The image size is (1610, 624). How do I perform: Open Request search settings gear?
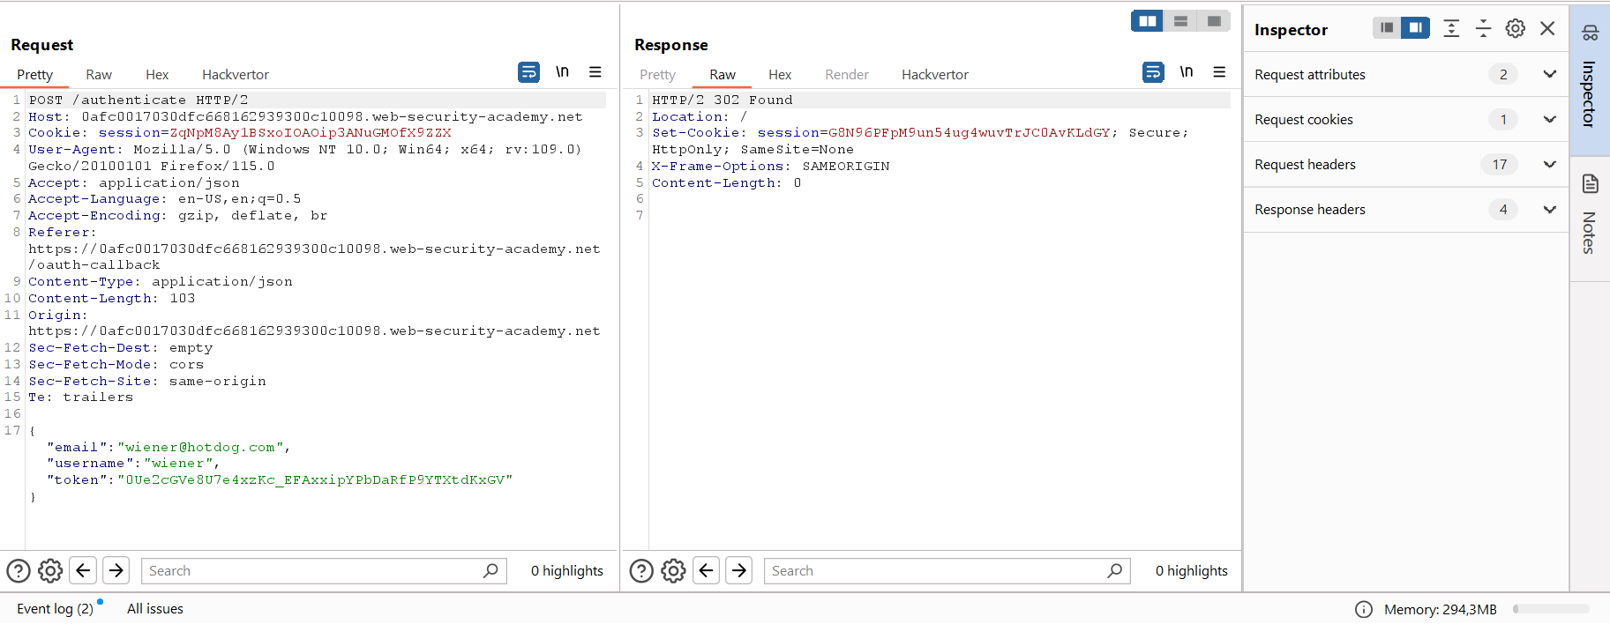tap(50, 571)
